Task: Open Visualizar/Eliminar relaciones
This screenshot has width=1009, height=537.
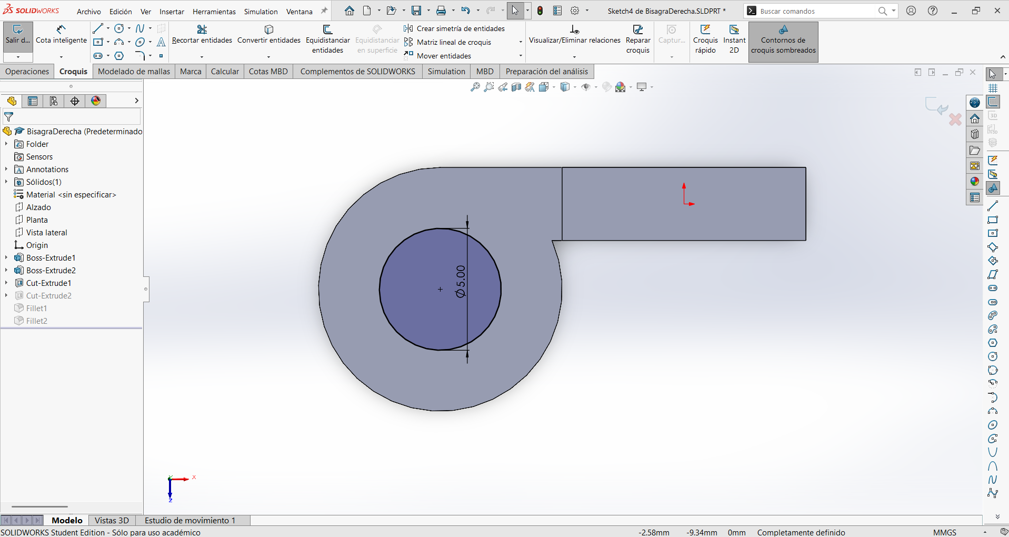Action: click(x=574, y=35)
